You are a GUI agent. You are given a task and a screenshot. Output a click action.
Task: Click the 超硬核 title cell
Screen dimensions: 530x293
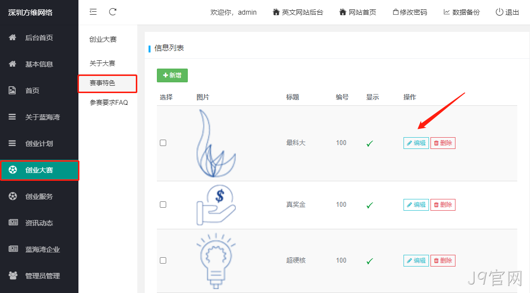click(x=296, y=261)
